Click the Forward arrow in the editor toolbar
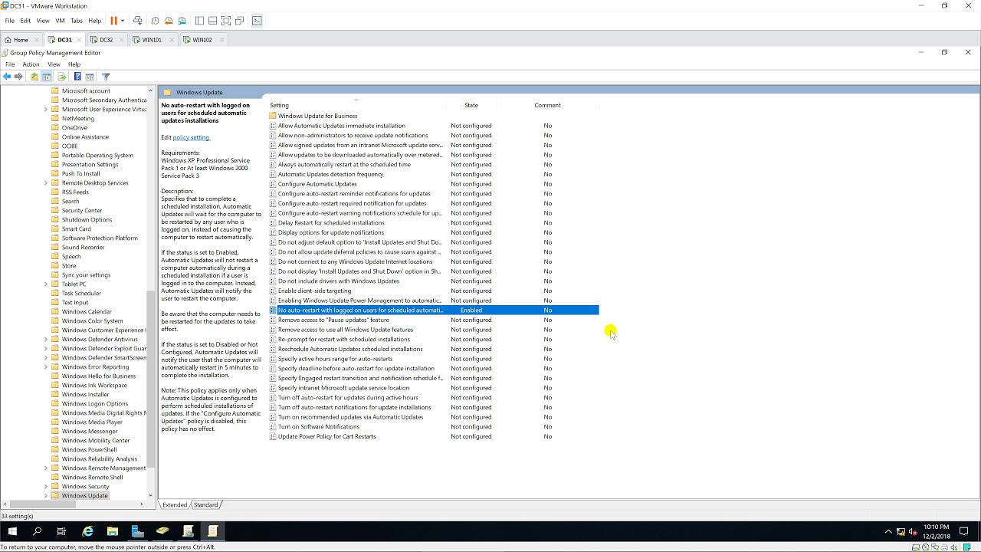Screen dimensions: 981x552 tap(19, 76)
